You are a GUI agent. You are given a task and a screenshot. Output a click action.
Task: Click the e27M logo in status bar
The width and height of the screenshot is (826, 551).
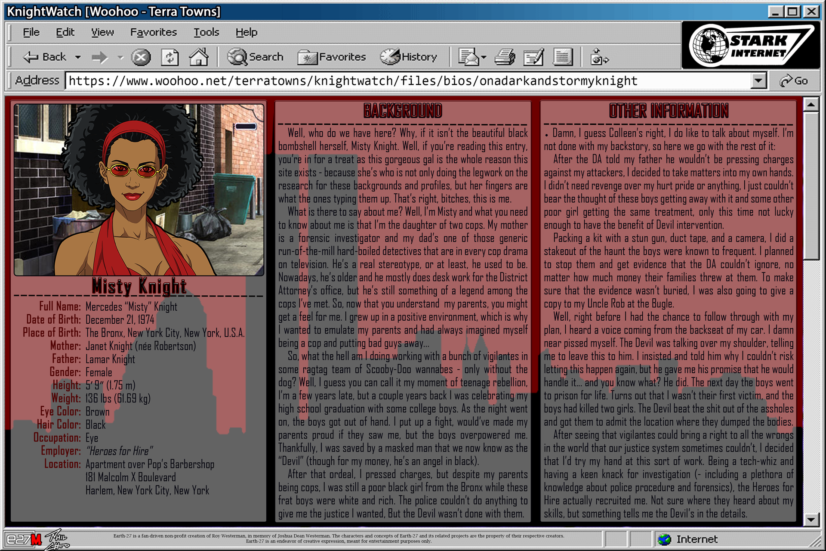24,539
